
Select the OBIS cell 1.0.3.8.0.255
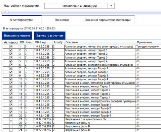[x=43, y=83]
